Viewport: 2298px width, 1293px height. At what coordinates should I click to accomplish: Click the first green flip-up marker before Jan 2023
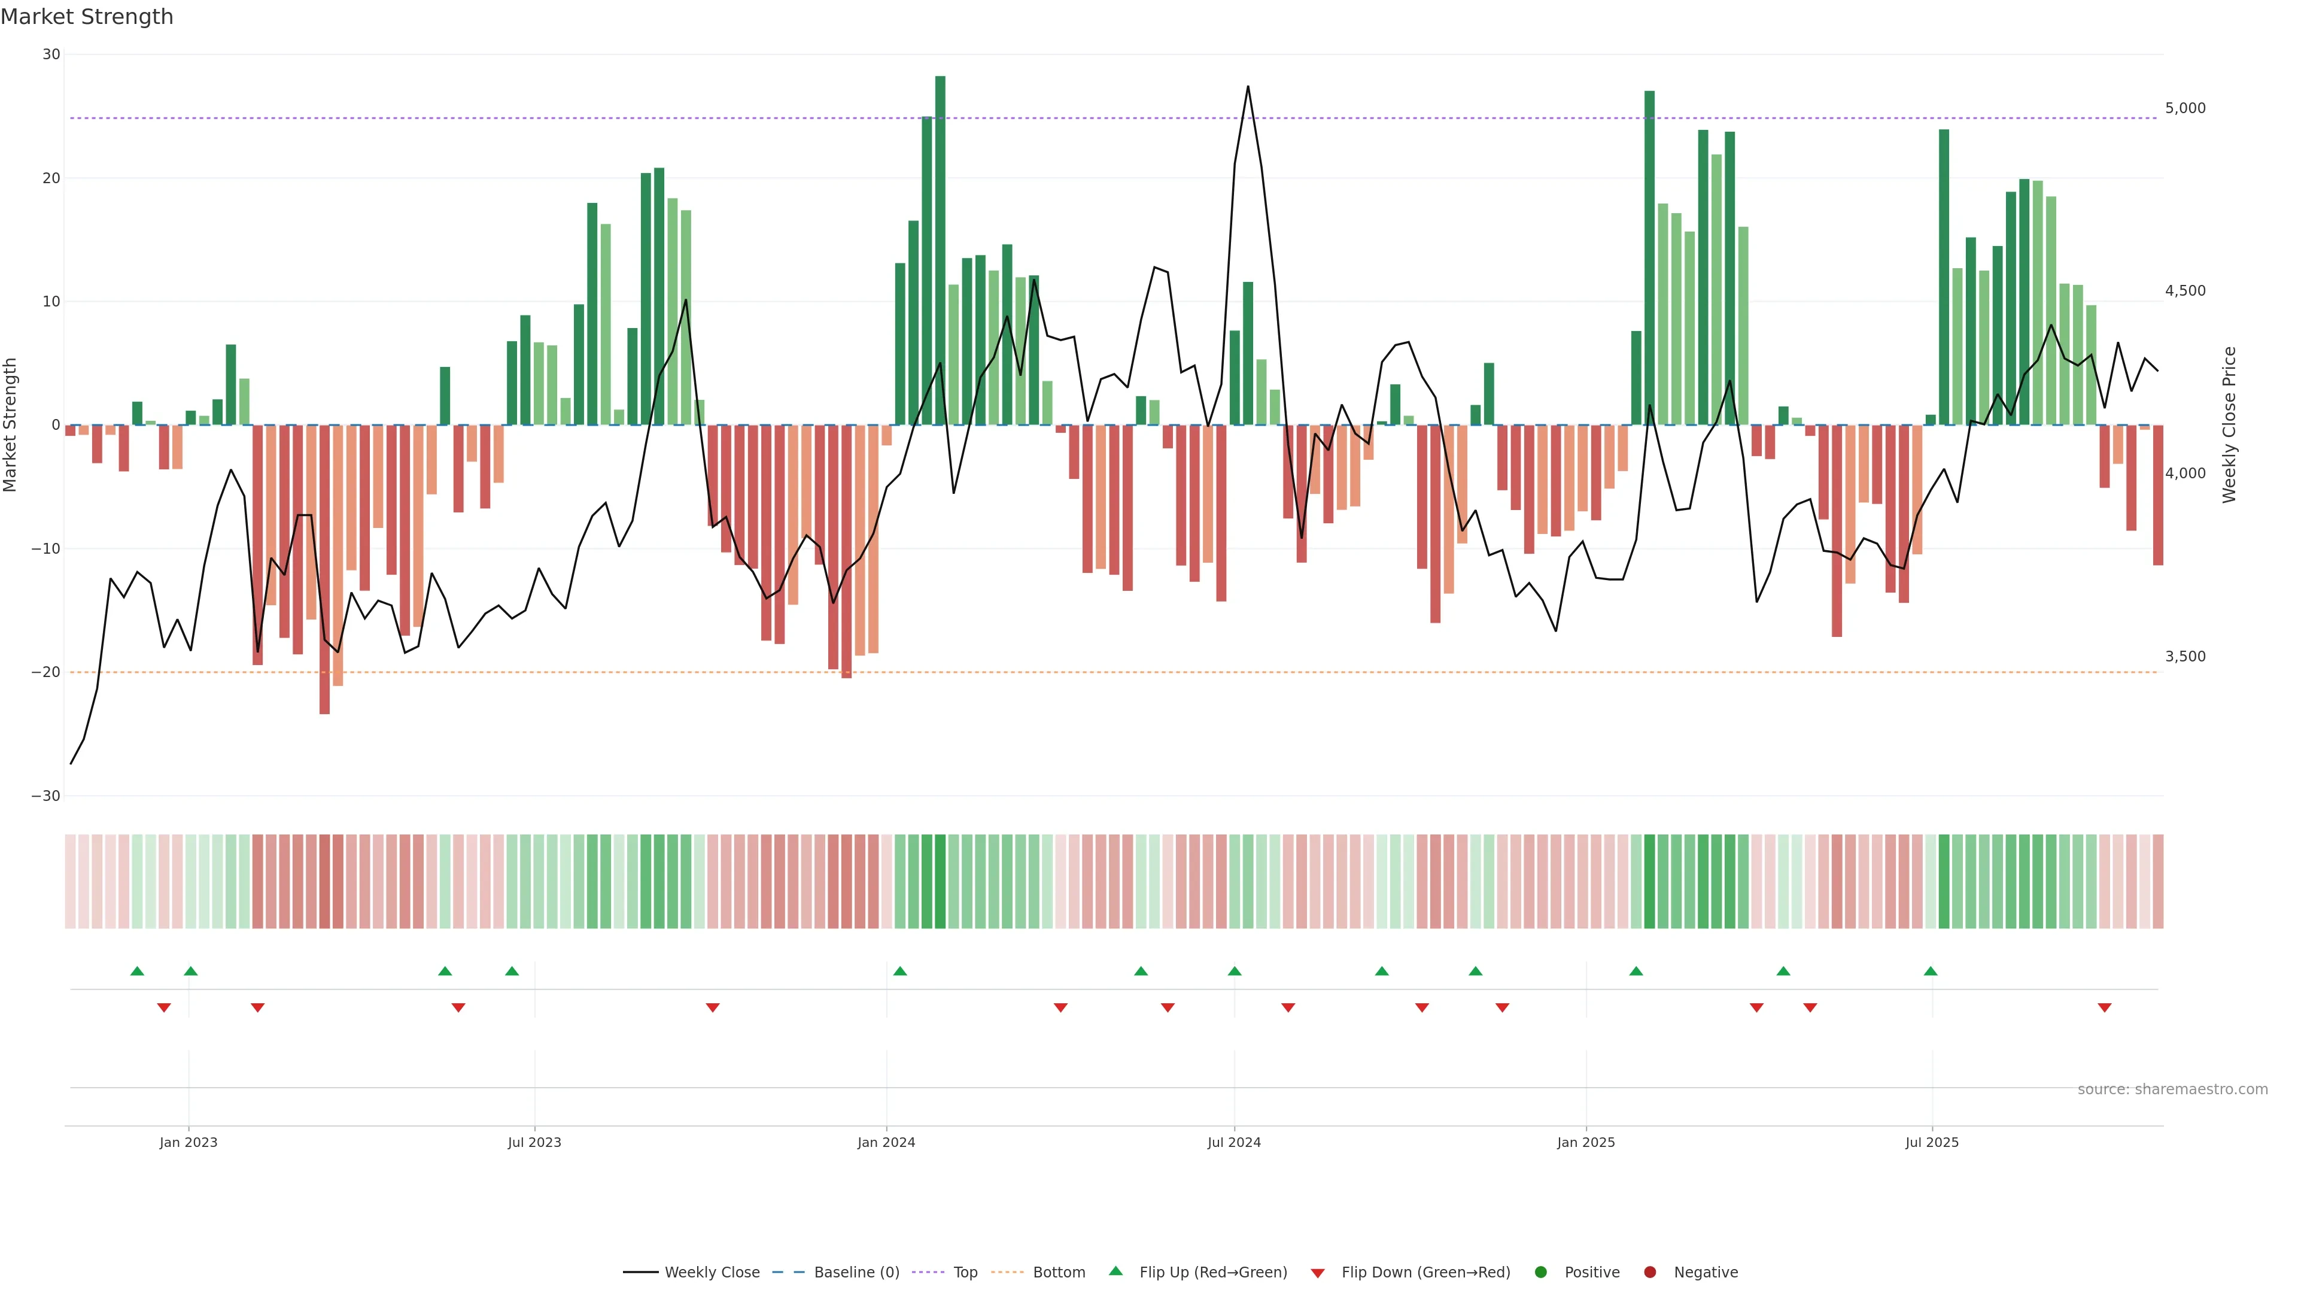tap(136, 971)
